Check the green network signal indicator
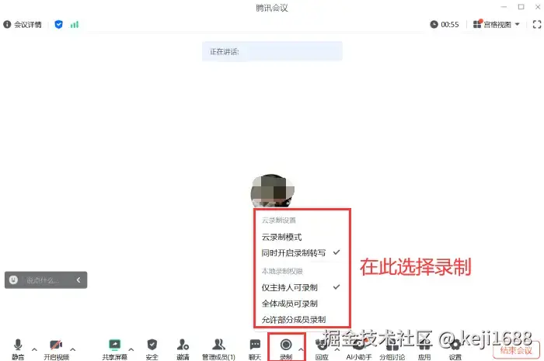 [x=75, y=25]
